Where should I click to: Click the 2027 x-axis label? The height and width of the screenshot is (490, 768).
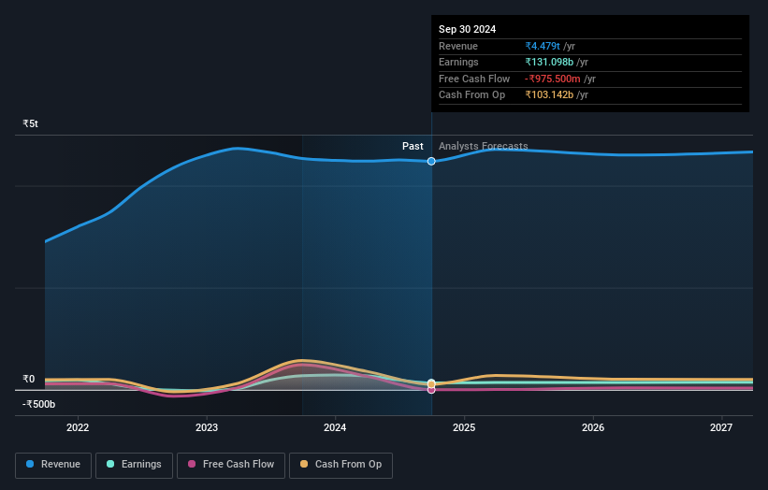click(x=721, y=428)
